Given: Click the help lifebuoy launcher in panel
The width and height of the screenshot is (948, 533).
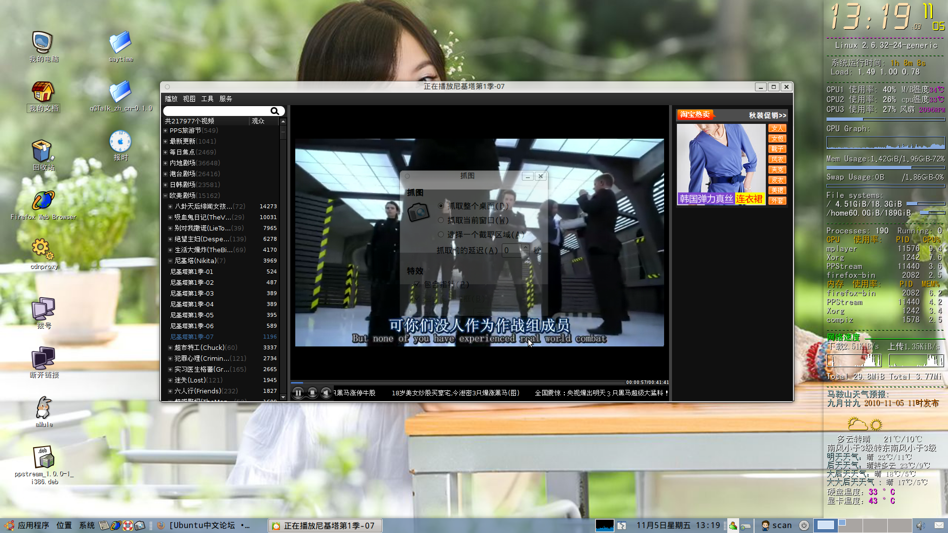Looking at the screenshot, I should (128, 526).
